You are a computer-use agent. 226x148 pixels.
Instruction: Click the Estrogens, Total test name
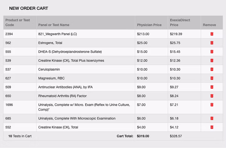(x=50, y=43)
